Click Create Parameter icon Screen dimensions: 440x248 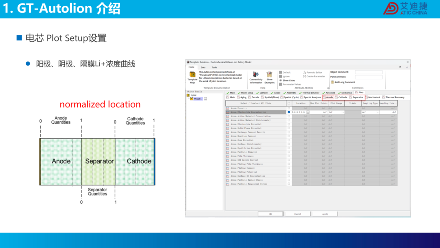304,76
